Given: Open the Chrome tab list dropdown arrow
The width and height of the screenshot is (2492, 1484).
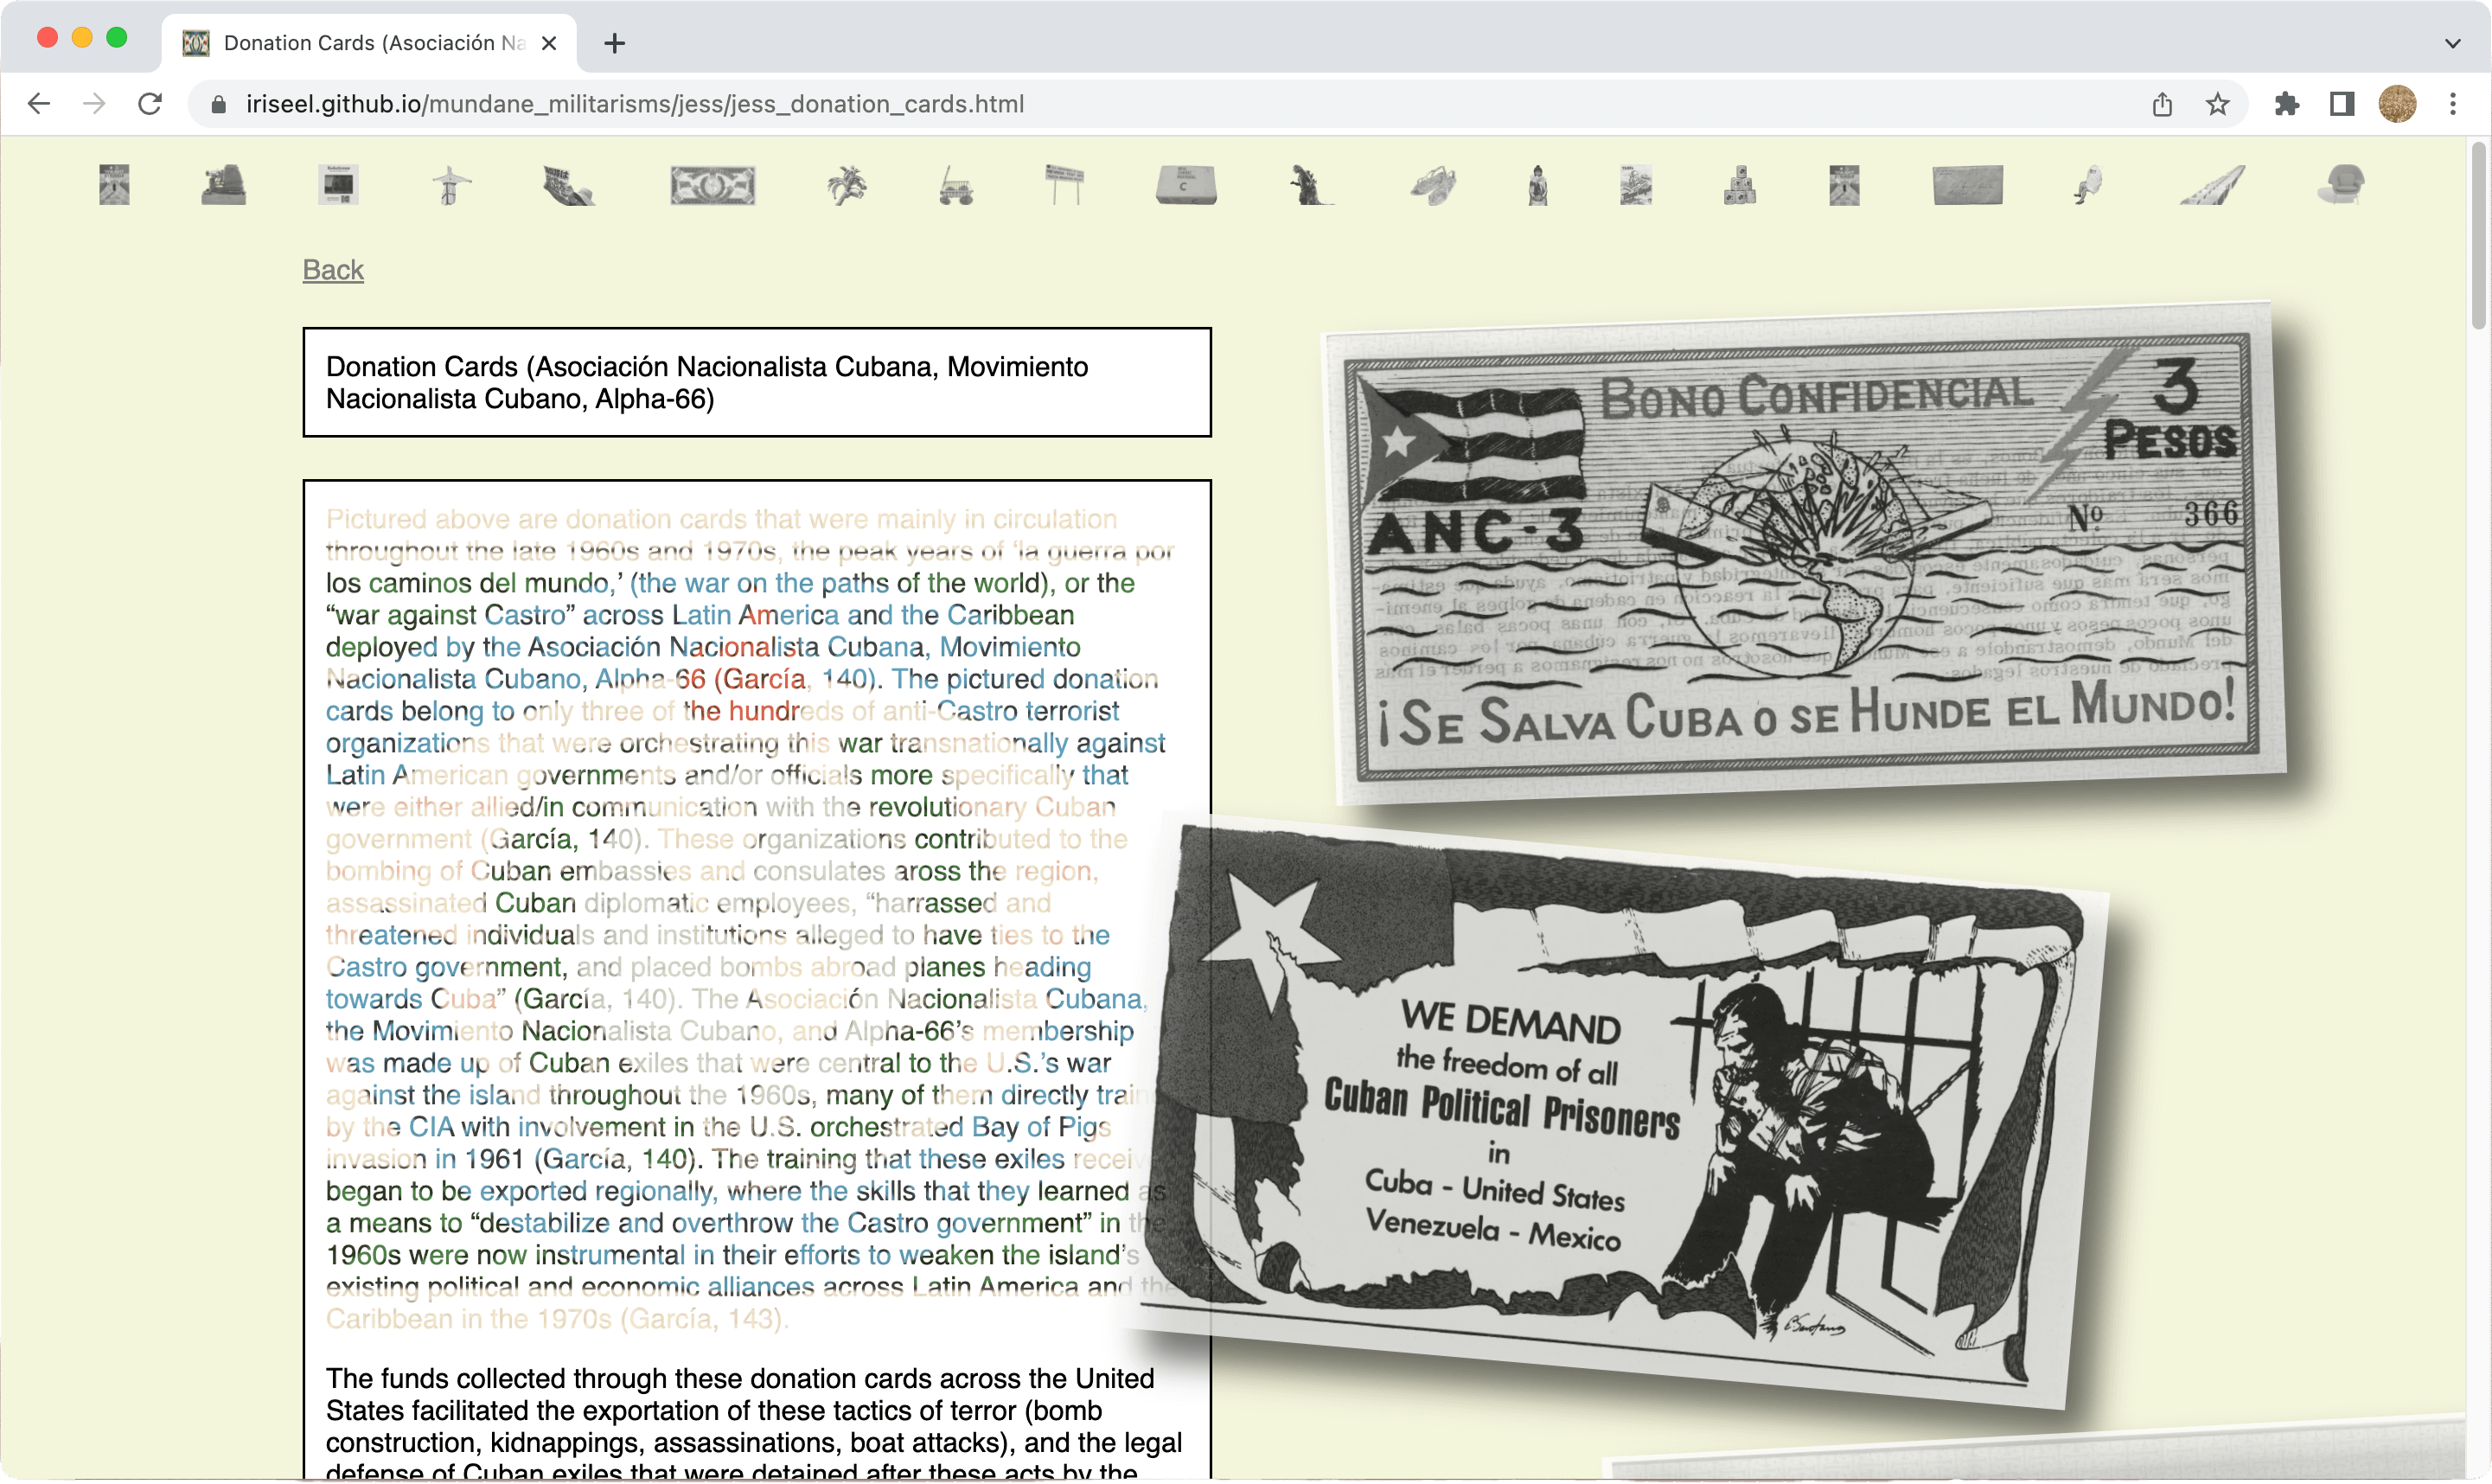Looking at the screenshot, I should pos(2452,43).
